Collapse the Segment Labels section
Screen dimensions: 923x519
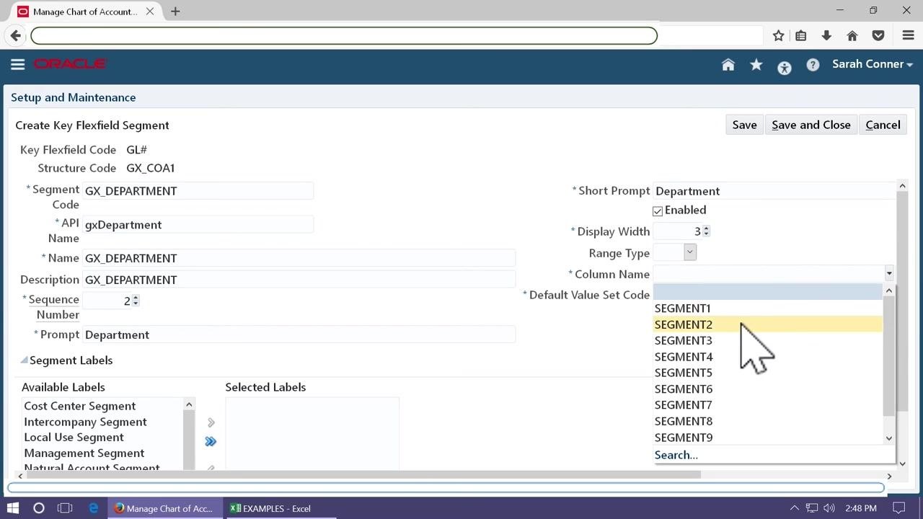click(x=24, y=360)
